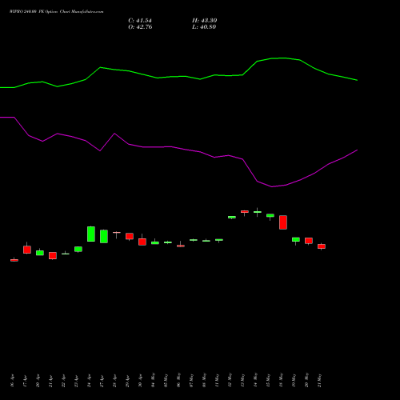The width and height of the screenshot is (400, 400).
Task: Click the red candle for 17 Apr
Action: click(27, 250)
